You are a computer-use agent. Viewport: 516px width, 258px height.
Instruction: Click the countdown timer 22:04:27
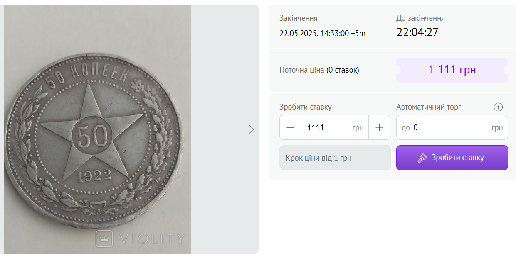click(417, 32)
